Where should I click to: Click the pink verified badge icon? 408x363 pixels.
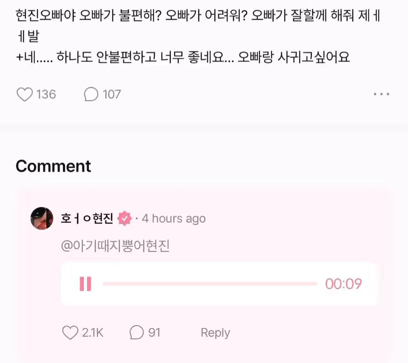(x=125, y=218)
